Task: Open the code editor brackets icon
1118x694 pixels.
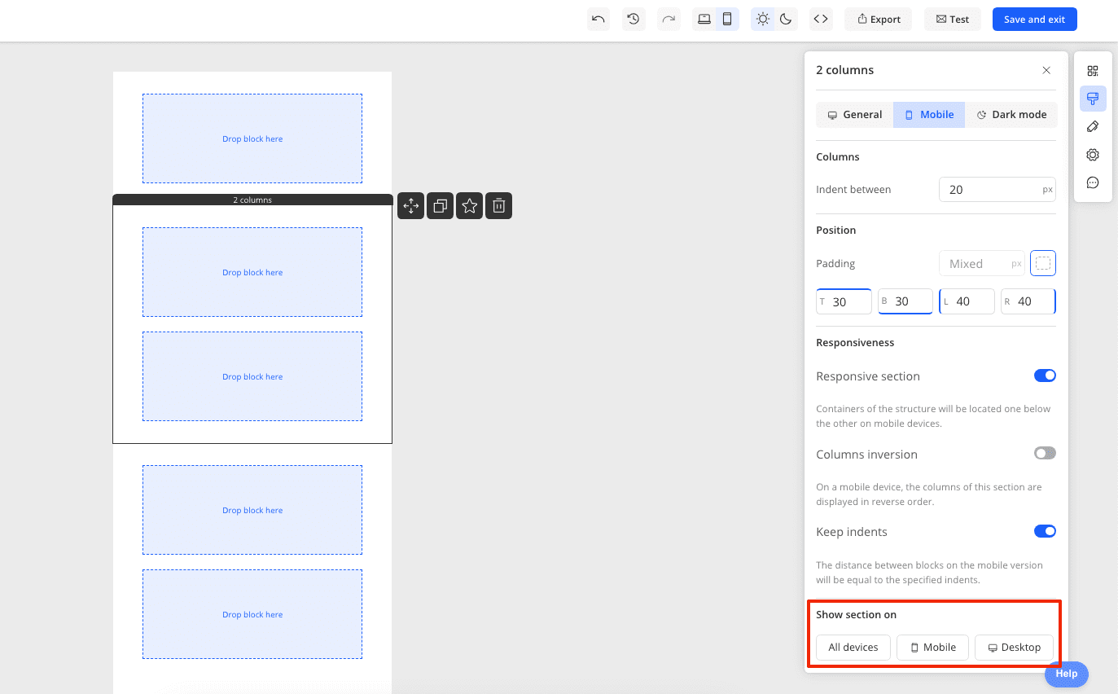Action: coord(821,20)
